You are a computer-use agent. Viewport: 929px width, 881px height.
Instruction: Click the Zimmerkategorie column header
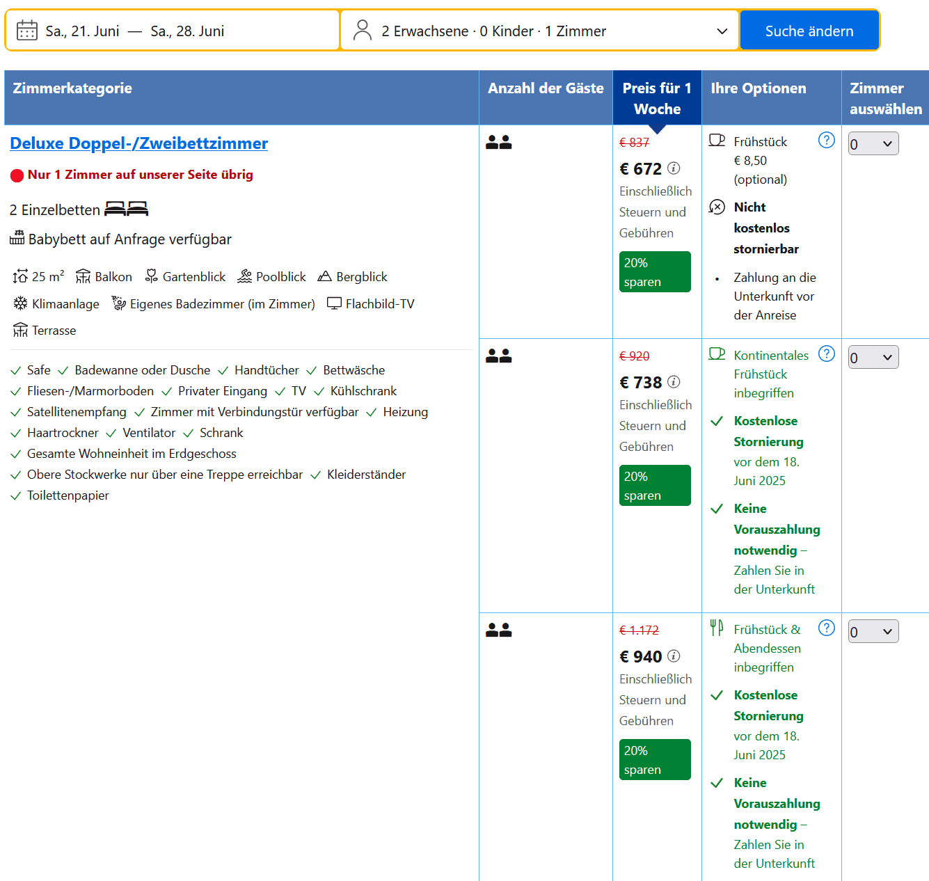pos(72,88)
